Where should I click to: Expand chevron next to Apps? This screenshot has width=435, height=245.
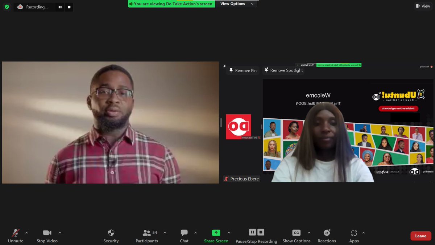click(364, 233)
